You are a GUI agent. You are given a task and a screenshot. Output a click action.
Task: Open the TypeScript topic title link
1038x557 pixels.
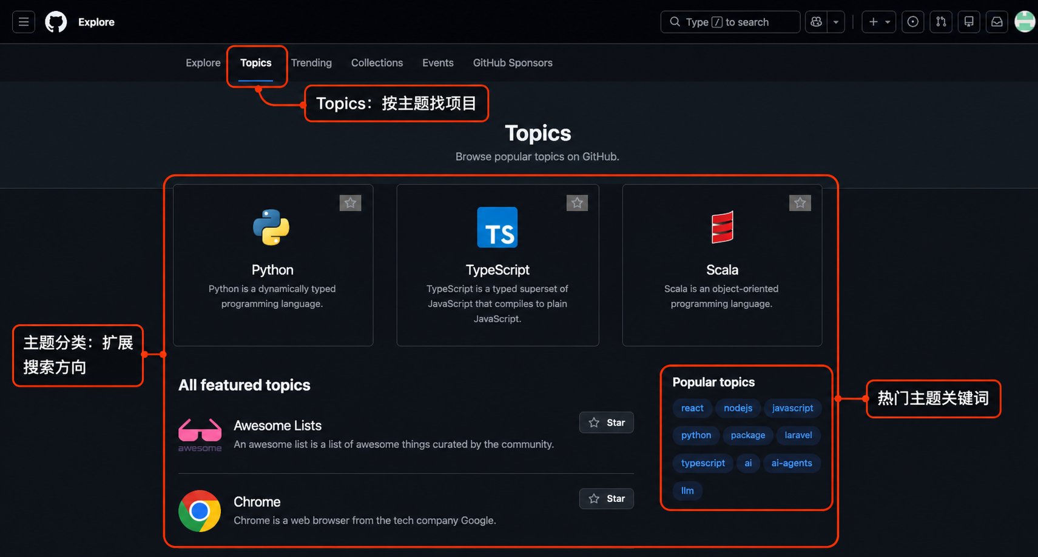click(497, 270)
